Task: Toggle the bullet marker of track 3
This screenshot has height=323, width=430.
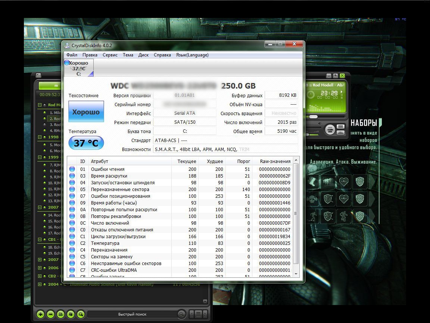Action: 45,124
